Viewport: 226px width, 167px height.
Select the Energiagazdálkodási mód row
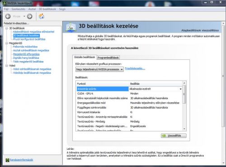(x=129, y=103)
